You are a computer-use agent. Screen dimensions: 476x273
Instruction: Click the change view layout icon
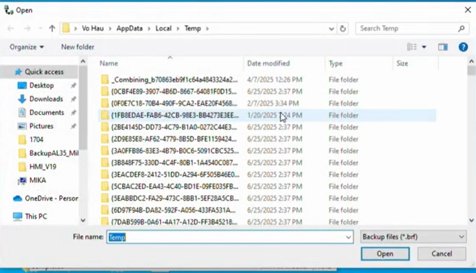click(x=412, y=47)
